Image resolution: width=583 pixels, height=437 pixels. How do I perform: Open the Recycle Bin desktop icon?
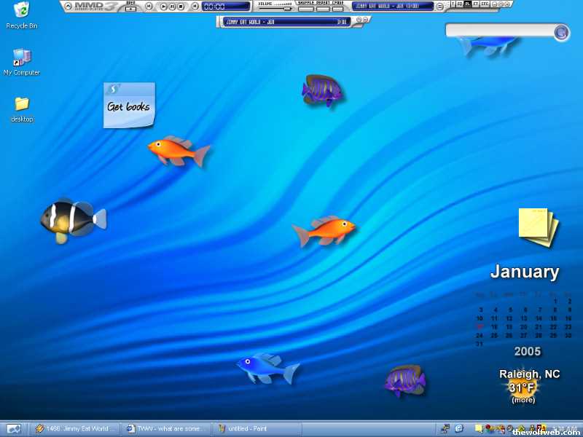[x=22, y=15]
